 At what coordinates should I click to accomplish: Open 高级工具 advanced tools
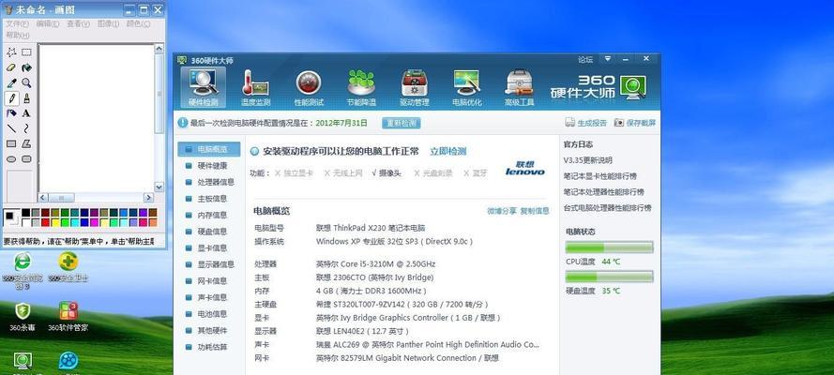520,87
